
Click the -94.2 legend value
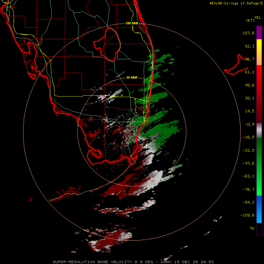pyautogui.click(x=248, y=202)
